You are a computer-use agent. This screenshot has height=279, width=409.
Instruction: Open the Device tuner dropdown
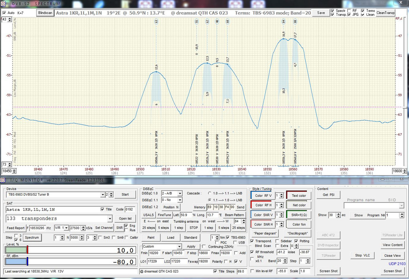(x=103, y=195)
